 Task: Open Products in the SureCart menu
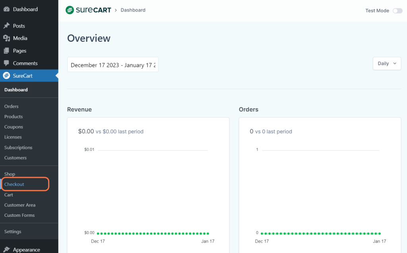tap(14, 117)
